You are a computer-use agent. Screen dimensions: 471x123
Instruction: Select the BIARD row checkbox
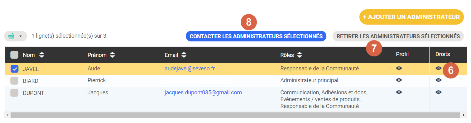click(x=14, y=81)
